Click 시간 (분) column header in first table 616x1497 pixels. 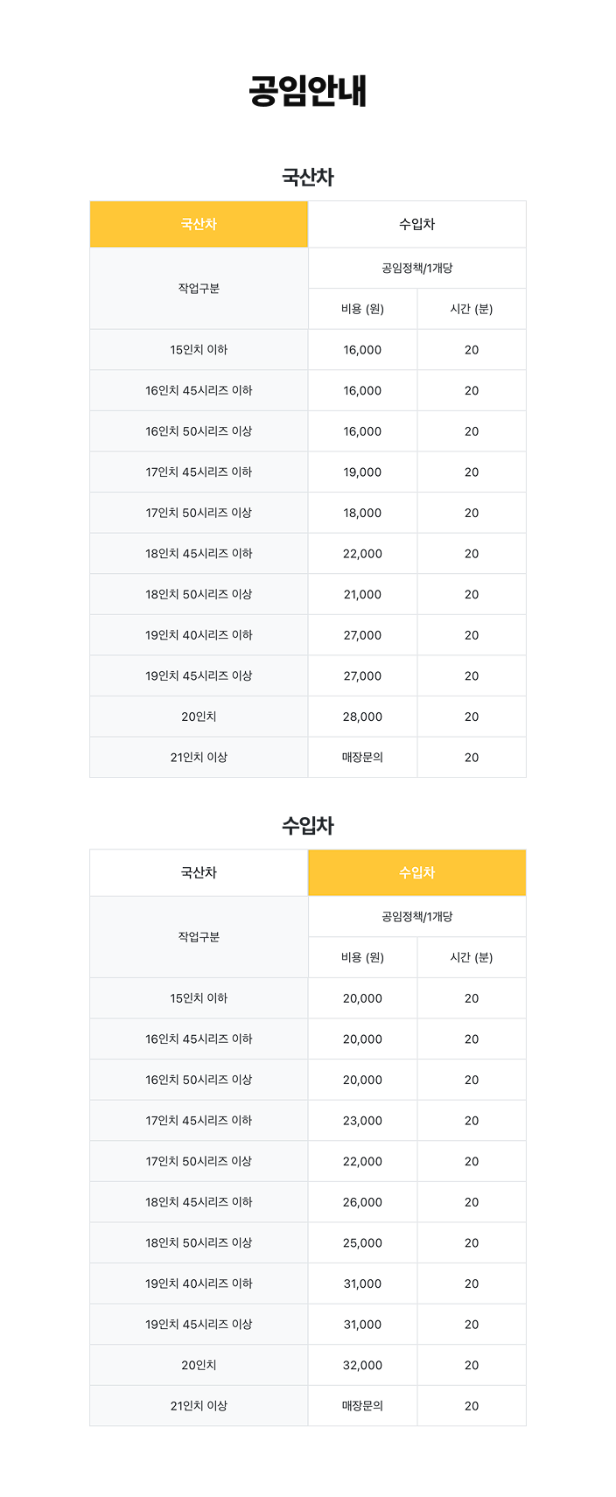(472, 309)
